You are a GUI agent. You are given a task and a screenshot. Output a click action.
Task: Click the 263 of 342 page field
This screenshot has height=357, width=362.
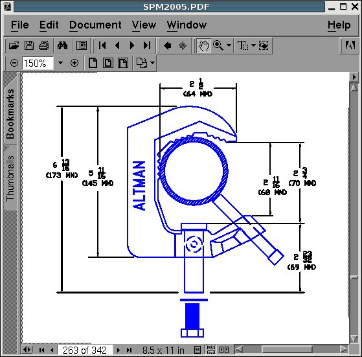tap(85, 351)
